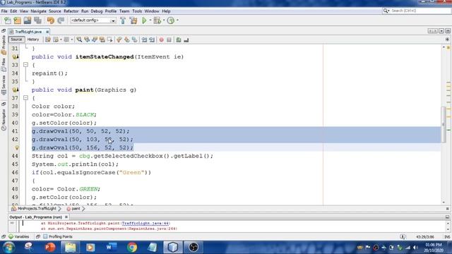Click the Undo toolbar icon
Screen dimensions: 452x254
51,20
